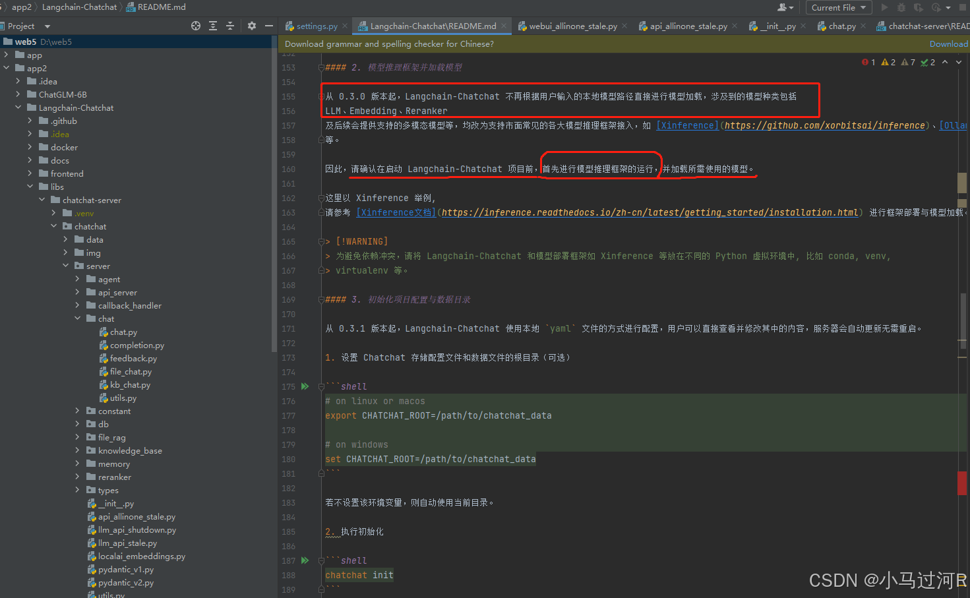Collapse the chat folder in tree

[x=78, y=318]
